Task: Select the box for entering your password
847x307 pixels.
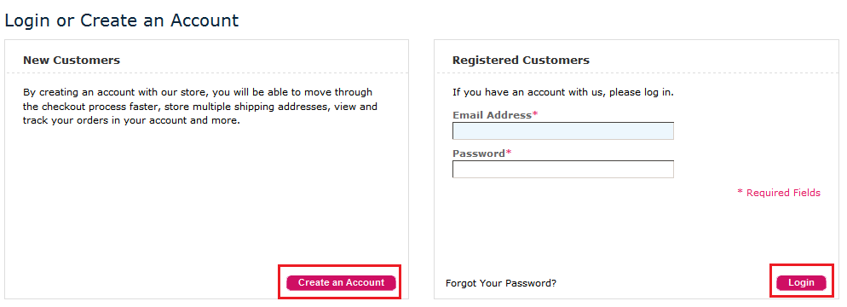Action: click(563, 169)
